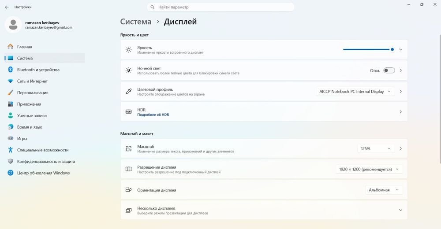Open Сеть и Интернет settings
The height and width of the screenshot is (229, 441).
(45, 81)
